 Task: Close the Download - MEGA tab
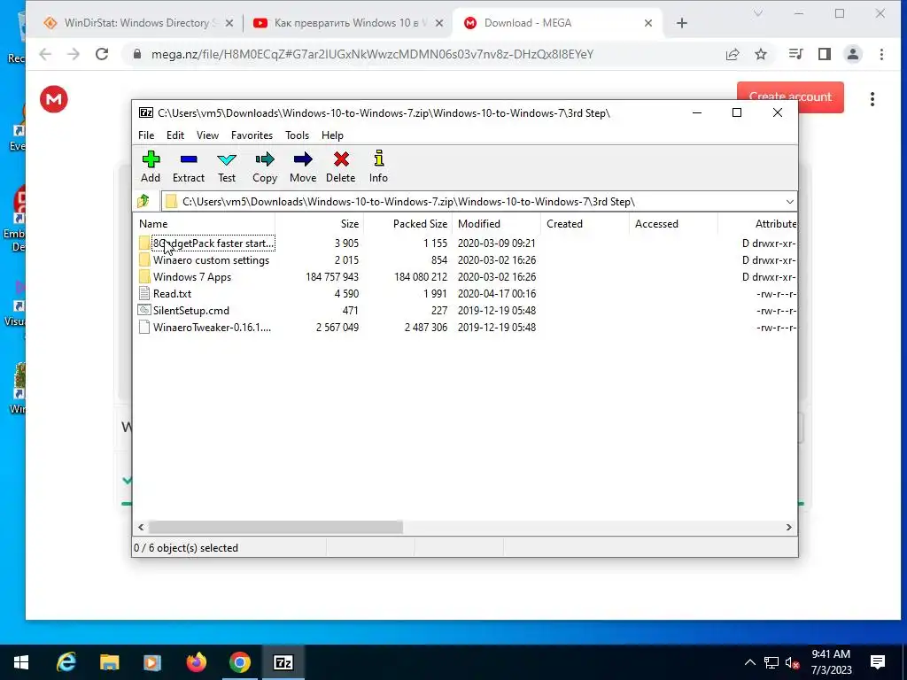pyautogui.click(x=648, y=23)
